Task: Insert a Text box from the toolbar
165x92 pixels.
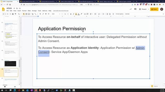Action: 26,14
